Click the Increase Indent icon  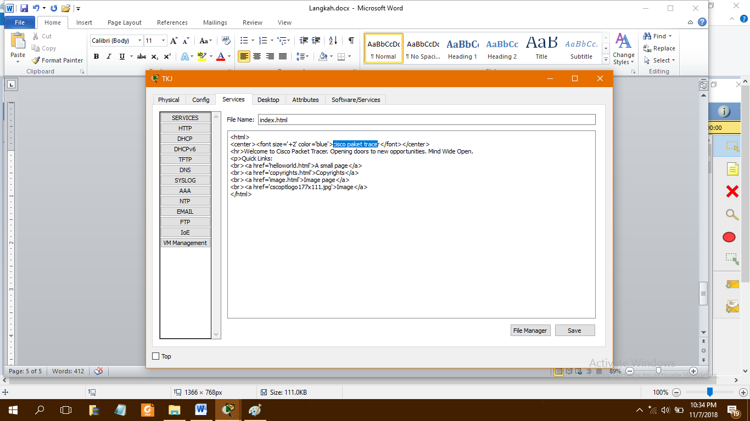(316, 41)
